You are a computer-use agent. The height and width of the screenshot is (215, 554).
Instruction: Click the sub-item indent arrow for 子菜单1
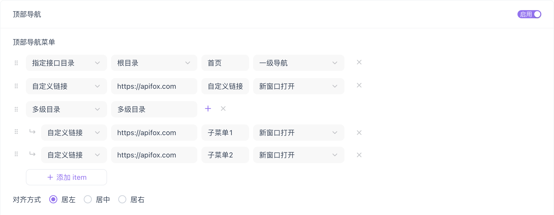tap(32, 132)
